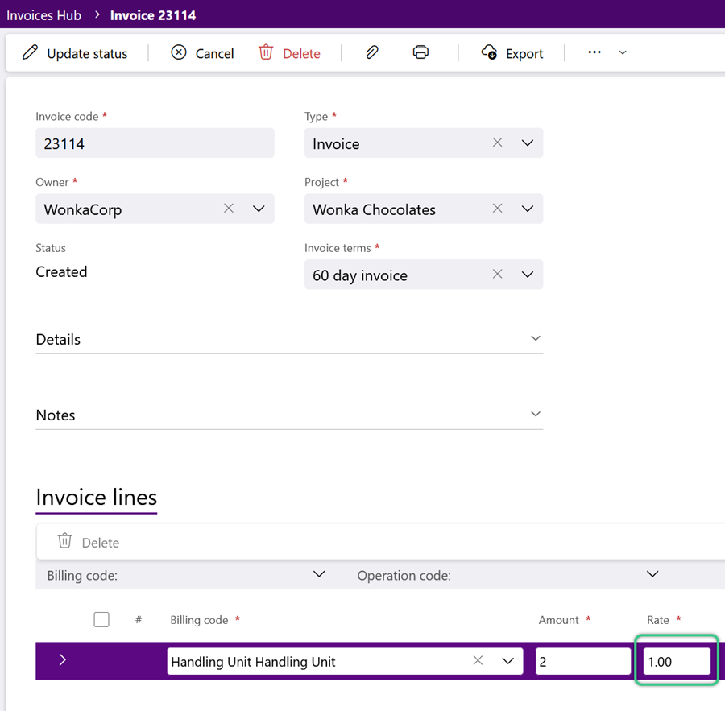This screenshot has width=725, height=711.
Task: Click the Update status pencil icon
Action: coord(30,52)
